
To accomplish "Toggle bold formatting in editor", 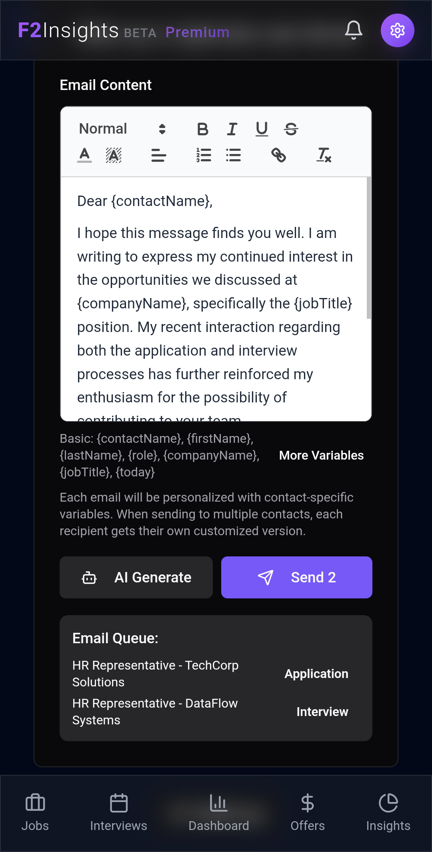I will tap(203, 129).
